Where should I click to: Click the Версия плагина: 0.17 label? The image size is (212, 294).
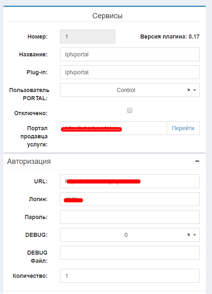click(170, 36)
